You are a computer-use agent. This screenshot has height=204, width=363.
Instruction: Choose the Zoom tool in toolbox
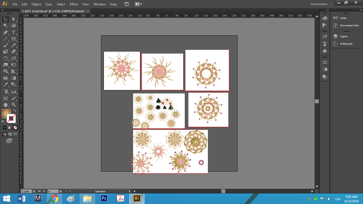click(14, 105)
